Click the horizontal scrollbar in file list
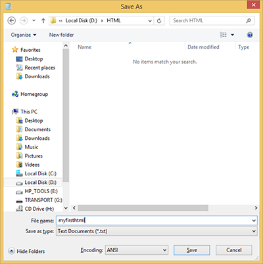 (143, 208)
